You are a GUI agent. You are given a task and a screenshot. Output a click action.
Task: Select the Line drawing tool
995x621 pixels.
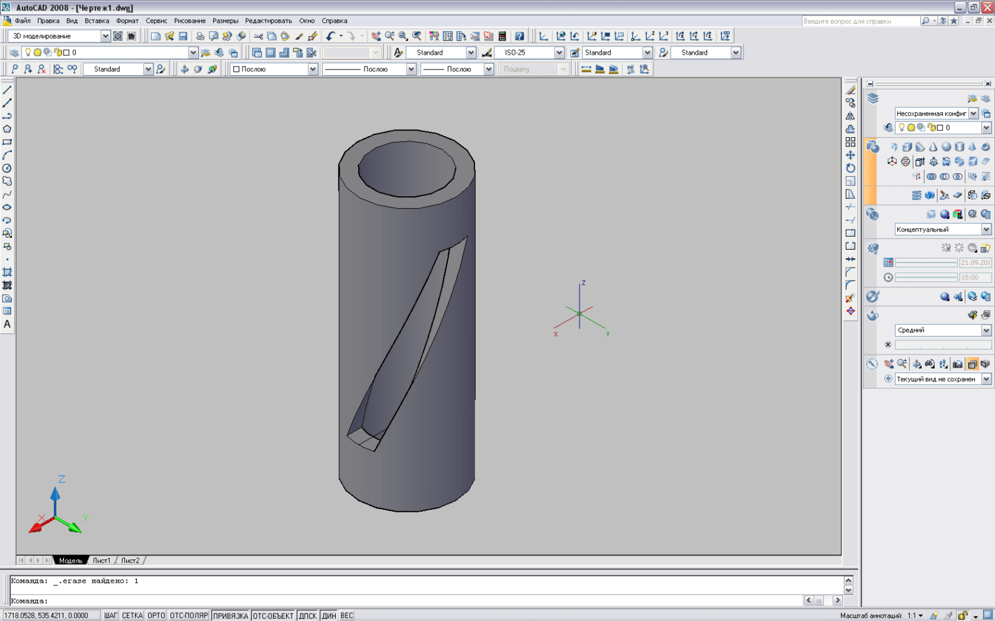tap(7, 90)
